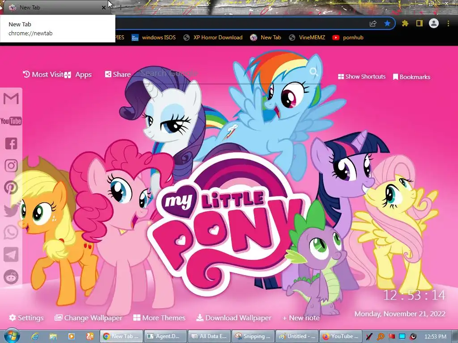Switch to YouTube Firefox taskbar window
458x343 pixels.
click(x=340, y=336)
